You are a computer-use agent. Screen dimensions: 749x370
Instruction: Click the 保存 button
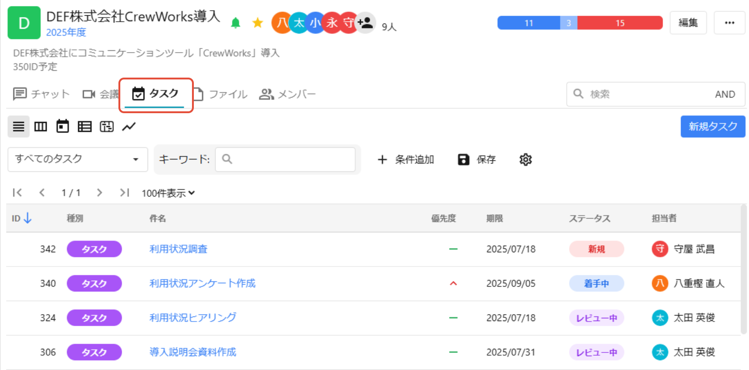click(477, 159)
